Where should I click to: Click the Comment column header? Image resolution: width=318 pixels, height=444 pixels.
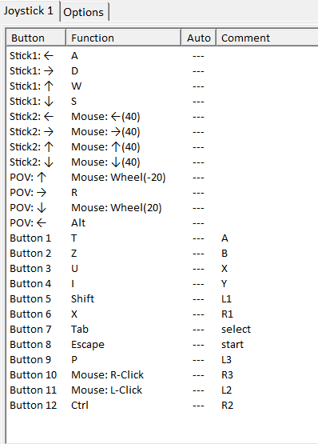[x=268, y=38]
